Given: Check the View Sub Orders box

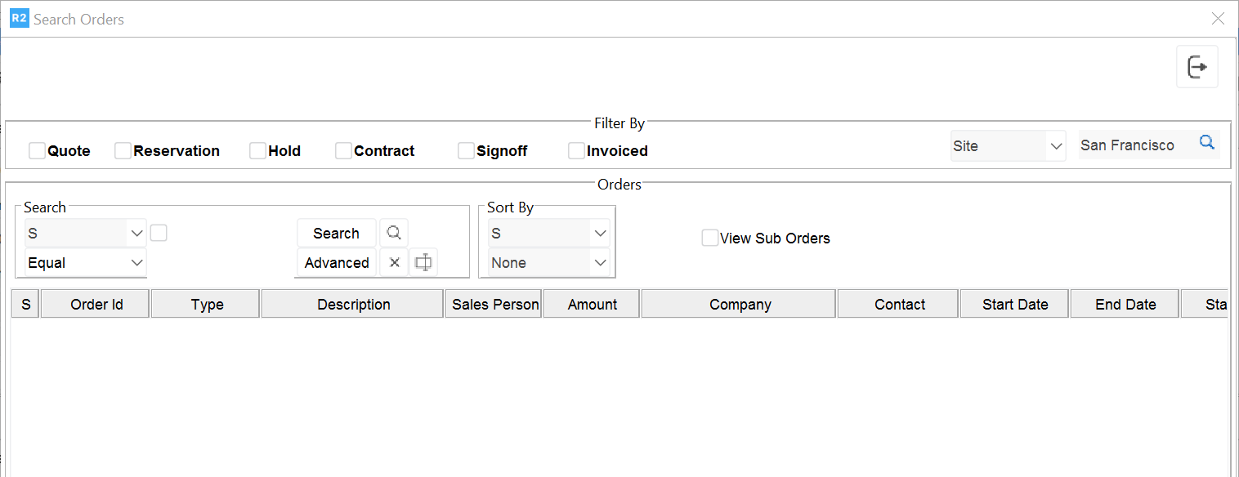Looking at the screenshot, I should click(x=710, y=238).
